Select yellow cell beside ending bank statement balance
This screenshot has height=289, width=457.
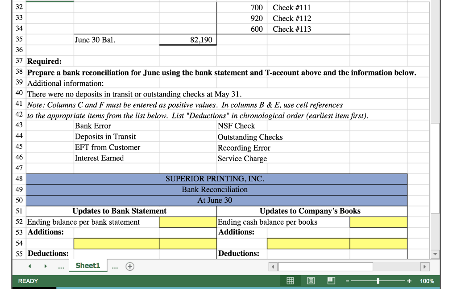click(187, 222)
